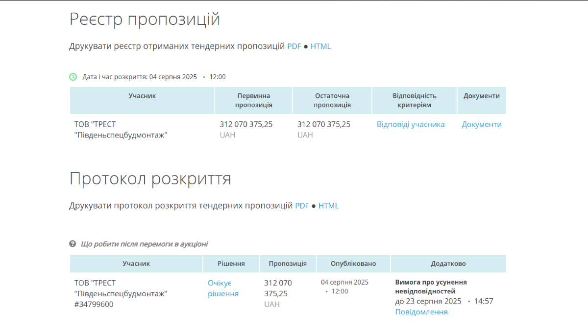Open the 'Повідомлення' link under the requirement
This screenshot has height=330, width=588.
tap(421, 312)
